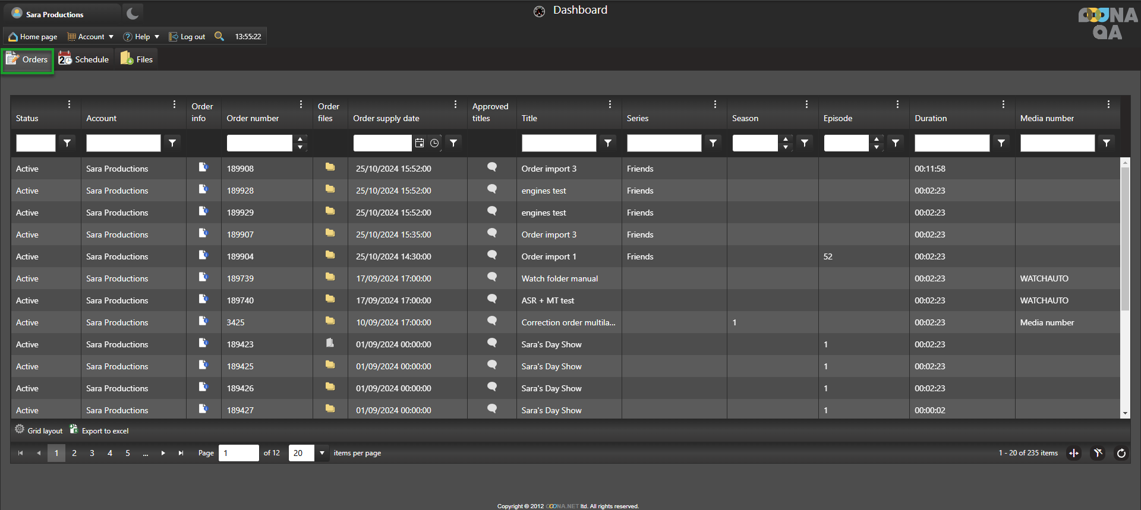Open order files folder for order 189928
The width and height of the screenshot is (1141, 510).
click(x=330, y=189)
